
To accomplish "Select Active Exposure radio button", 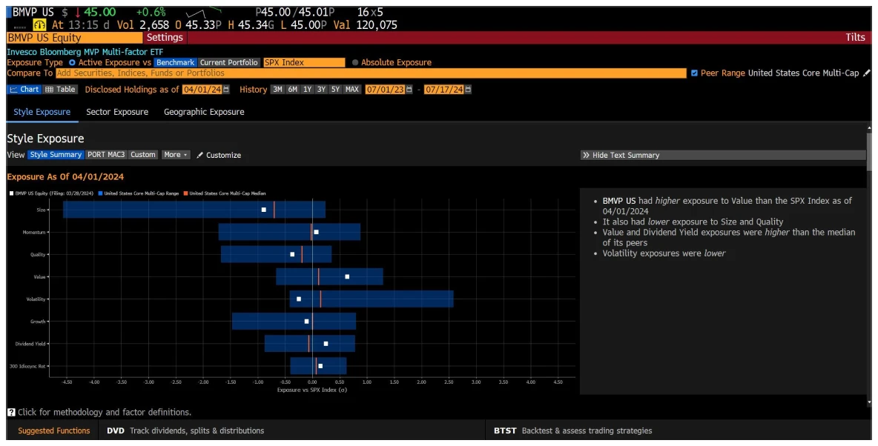I will (x=72, y=63).
